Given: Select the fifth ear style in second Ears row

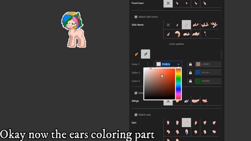Looking at the screenshot, I should coord(205,132).
